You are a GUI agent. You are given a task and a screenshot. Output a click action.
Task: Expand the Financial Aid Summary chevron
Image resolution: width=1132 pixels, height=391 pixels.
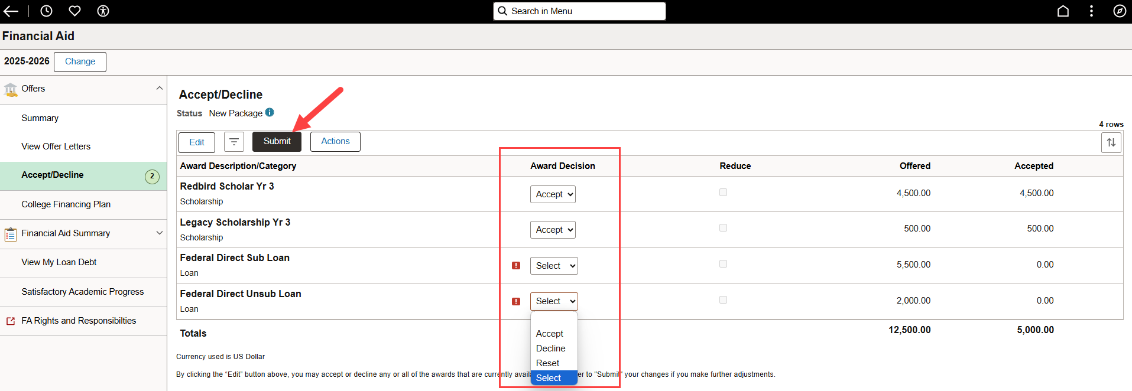[159, 233]
